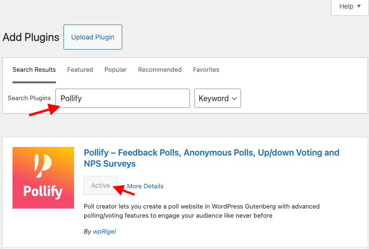The height and width of the screenshot is (249, 369).
Task: Open the Featured tab
Action: 80,70
